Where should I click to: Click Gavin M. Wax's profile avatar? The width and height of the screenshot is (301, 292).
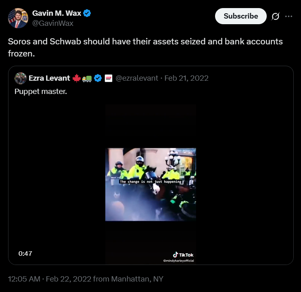pos(18,18)
